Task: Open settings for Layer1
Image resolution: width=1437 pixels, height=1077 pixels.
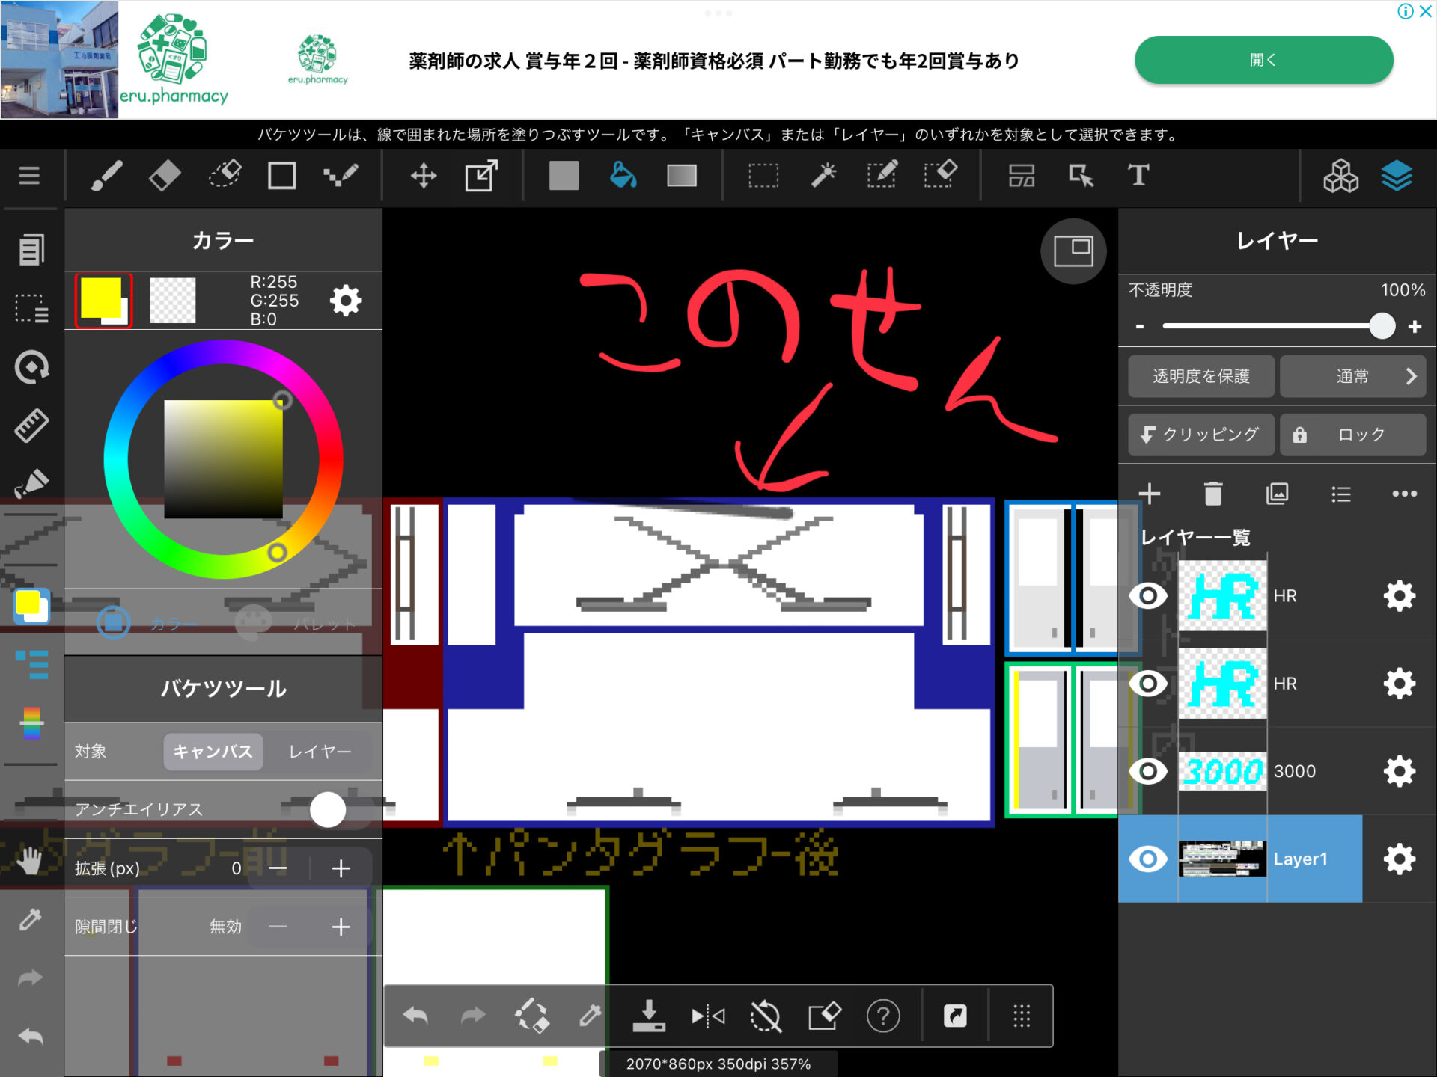Action: [x=1399, y=859]
